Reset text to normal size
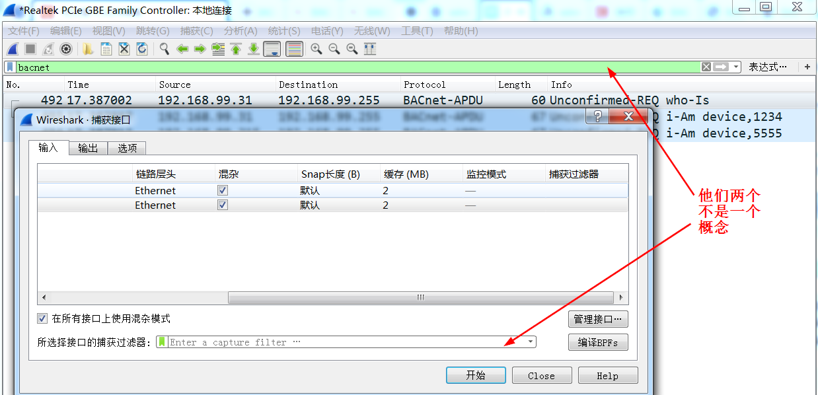The image size is (818, 395). point(352,49)
